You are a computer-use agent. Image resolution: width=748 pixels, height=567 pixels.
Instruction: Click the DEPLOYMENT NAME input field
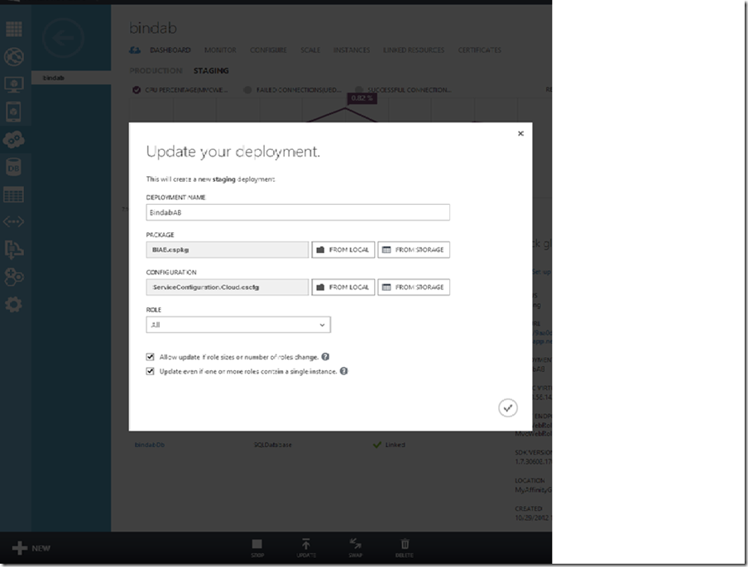(298, 212)
